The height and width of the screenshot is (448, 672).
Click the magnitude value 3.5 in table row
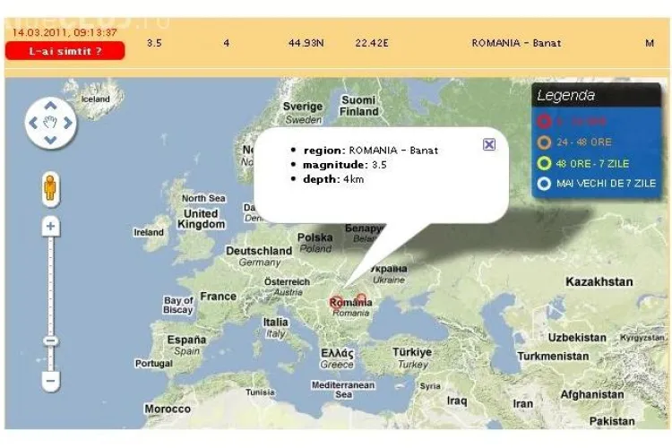coord(154,43)
